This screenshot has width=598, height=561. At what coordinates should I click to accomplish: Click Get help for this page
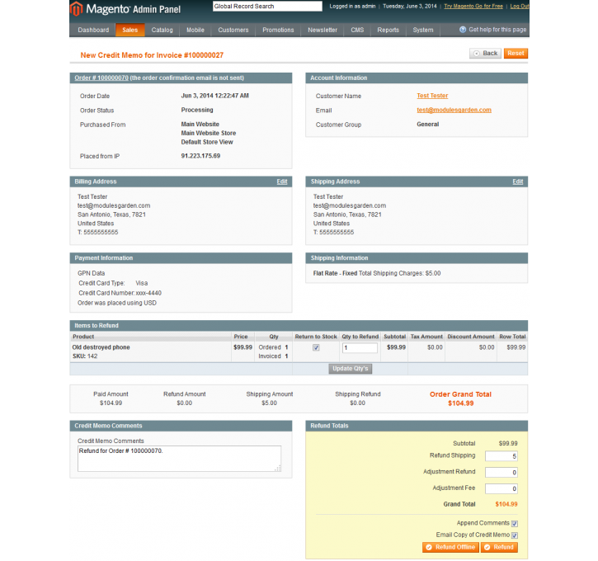pos(497,30)
